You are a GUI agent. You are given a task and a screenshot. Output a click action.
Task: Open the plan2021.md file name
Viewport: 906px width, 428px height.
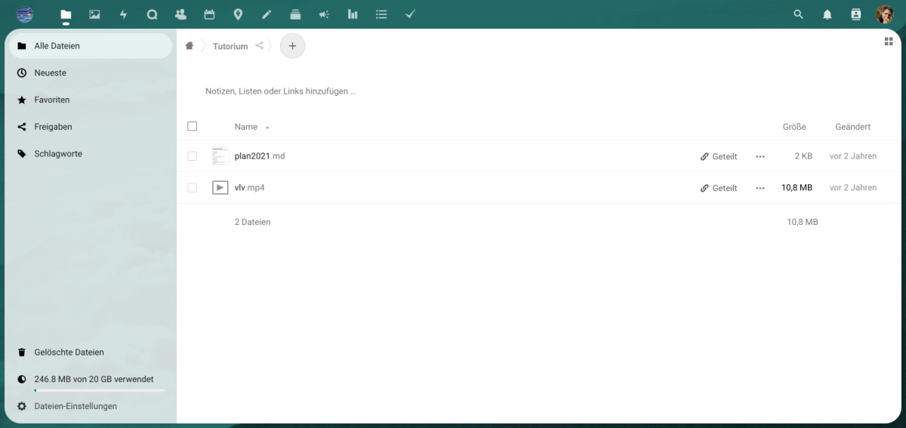pyautogui.click(x=260, y=156)
